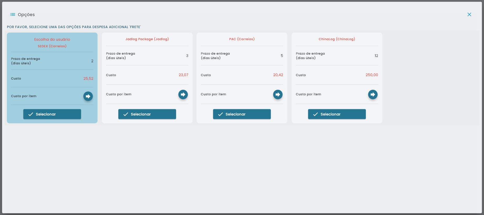
Task: Click the PAC (Correios) card title
Action: [242, 39]
